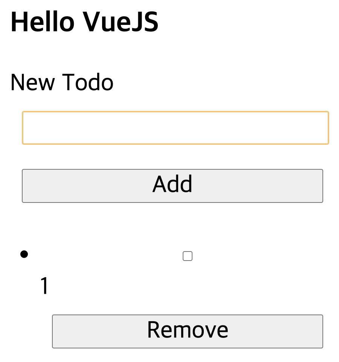339x362 pixels.
Task: Click inside the New Todo text field
Action: [x=175, y=128]
